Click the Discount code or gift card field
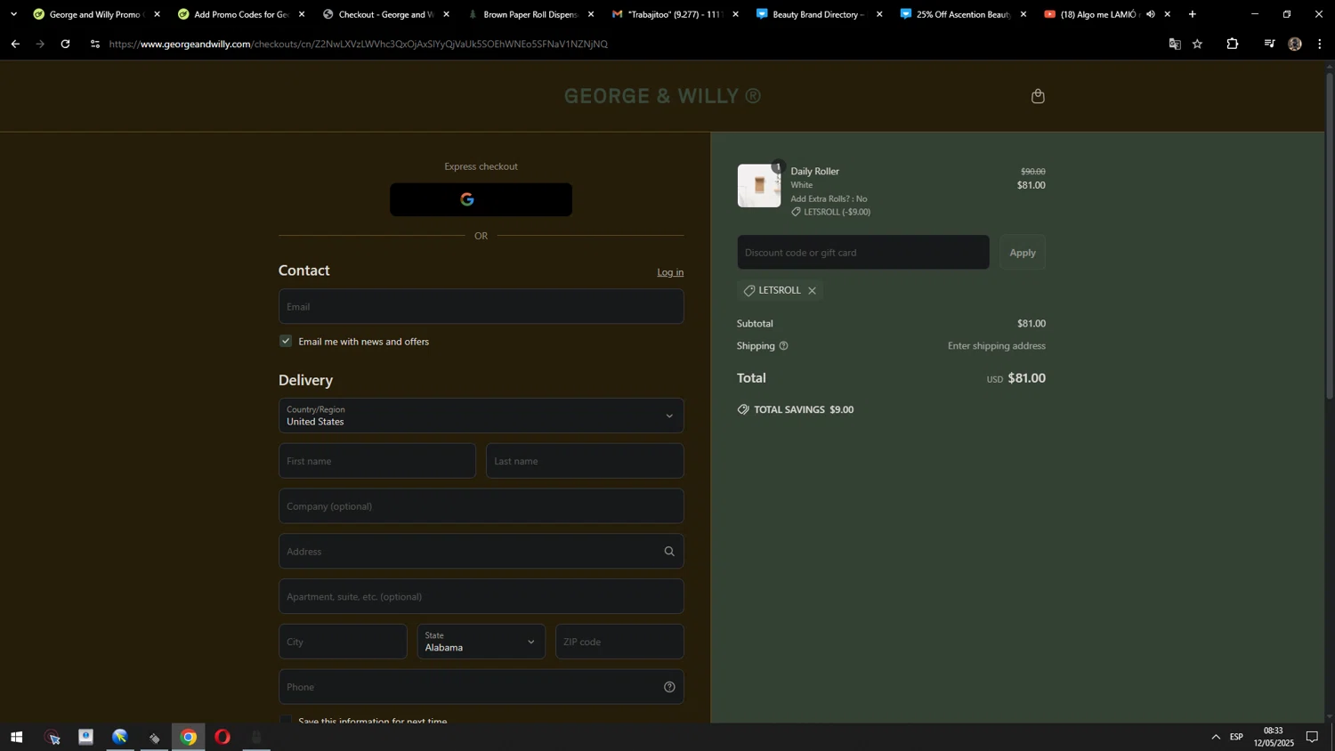1335x751 pixels. point(862,253)
